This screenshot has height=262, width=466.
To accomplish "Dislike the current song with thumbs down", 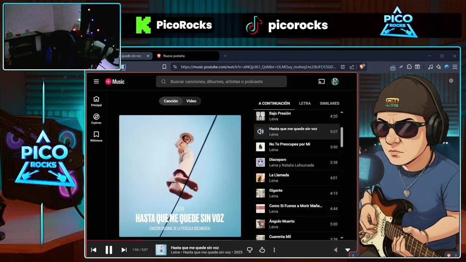I will [250, 250].
